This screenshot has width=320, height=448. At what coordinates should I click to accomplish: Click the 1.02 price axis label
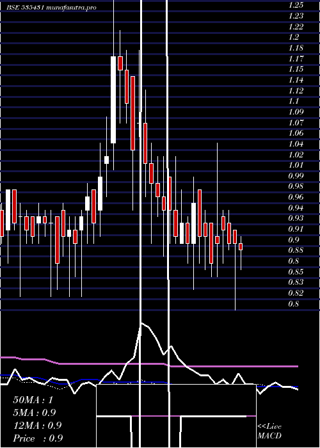pyautogui.click(x=296, y=155)
